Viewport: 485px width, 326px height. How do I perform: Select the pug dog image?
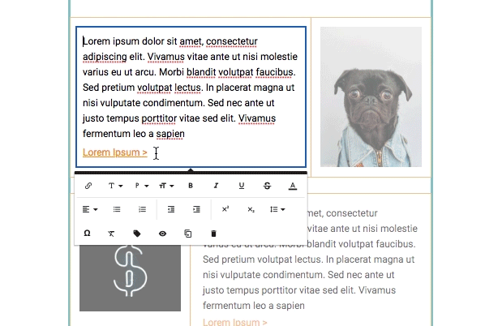click(371, 97)
